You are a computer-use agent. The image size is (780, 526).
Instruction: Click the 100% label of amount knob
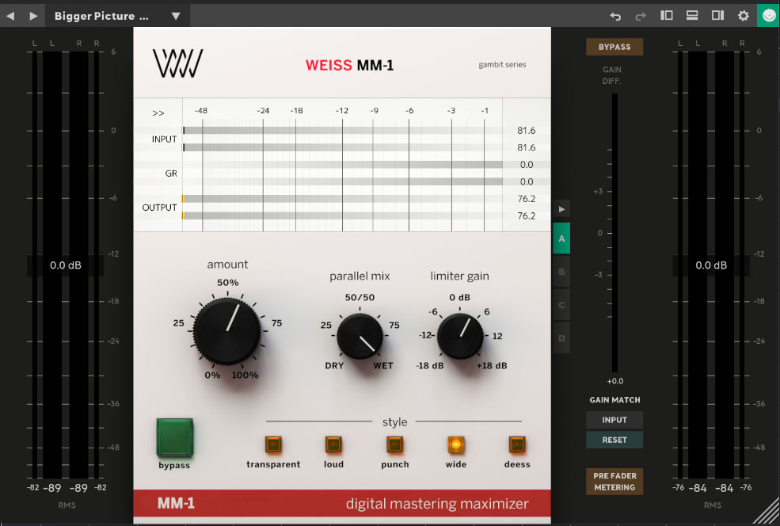(x=245, y=375)
